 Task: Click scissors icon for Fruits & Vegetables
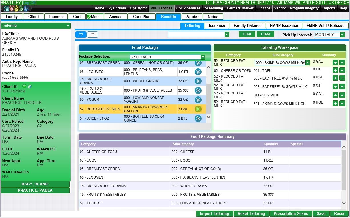[x=198, y=90]
